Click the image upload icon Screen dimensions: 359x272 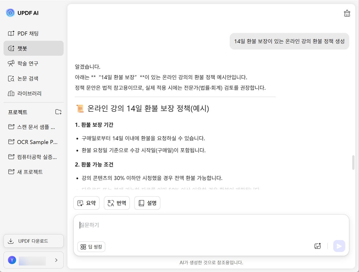coord(318,246)
